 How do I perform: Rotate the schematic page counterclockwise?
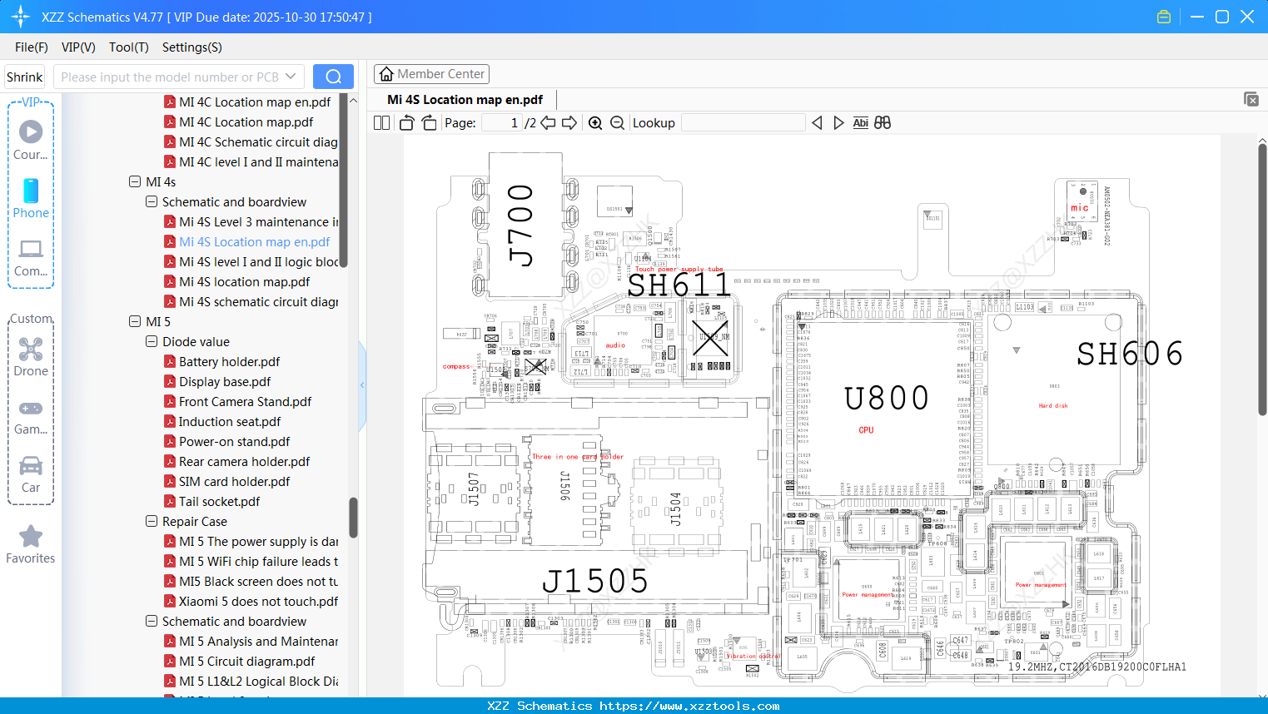point(405,122)
